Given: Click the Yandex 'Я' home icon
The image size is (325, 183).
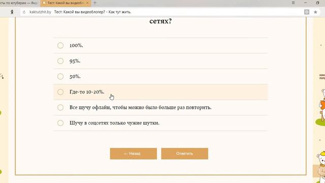Looking at the screenshot, I should pyautogui.click(x=12, y=12).
